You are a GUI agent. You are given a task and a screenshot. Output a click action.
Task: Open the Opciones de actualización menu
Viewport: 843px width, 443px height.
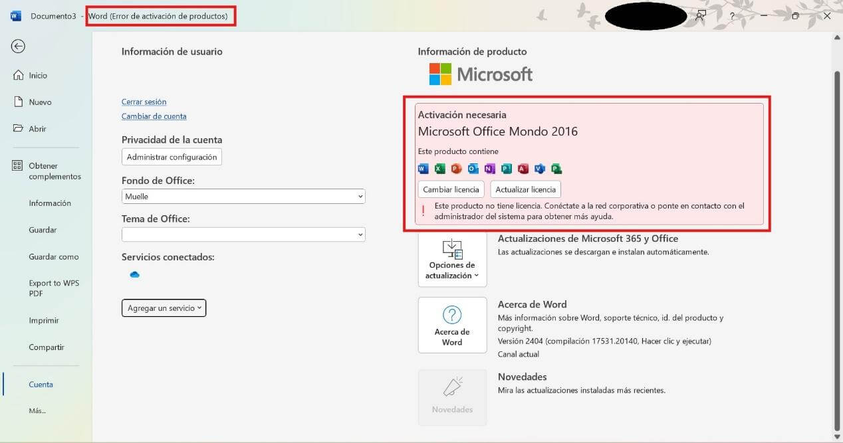(x=452, y=259)
